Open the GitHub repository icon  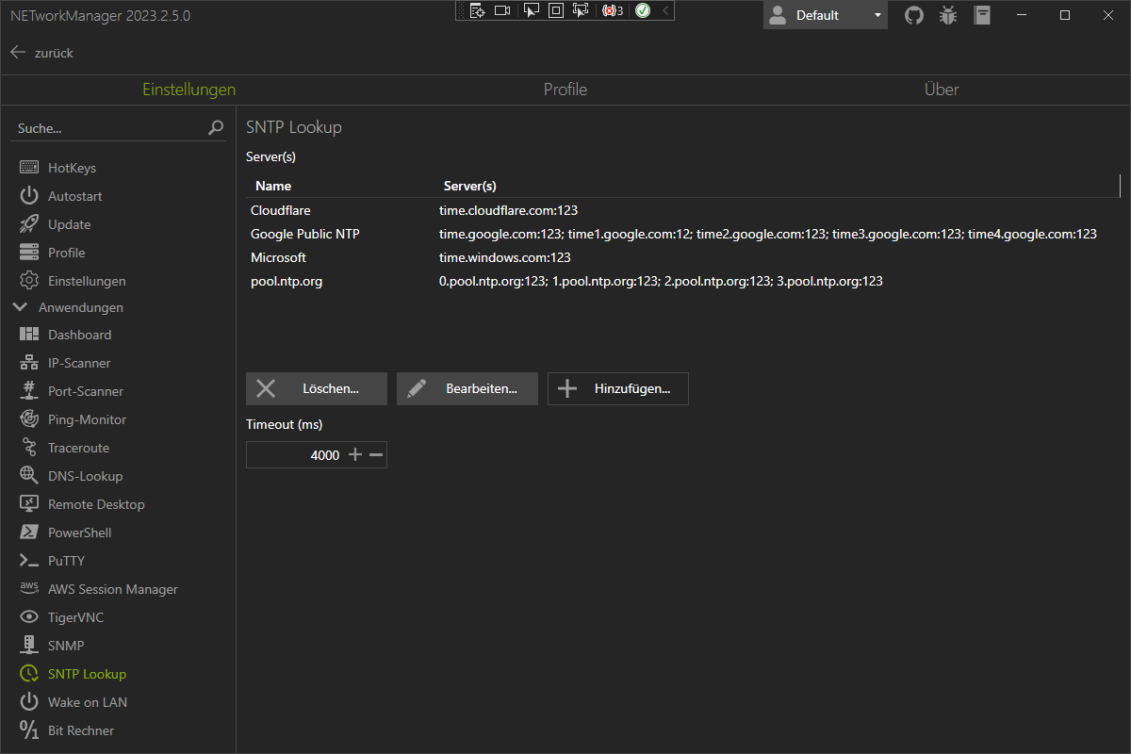pos(913,15)
